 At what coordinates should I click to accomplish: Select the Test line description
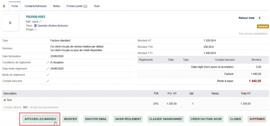pos(9,100)
